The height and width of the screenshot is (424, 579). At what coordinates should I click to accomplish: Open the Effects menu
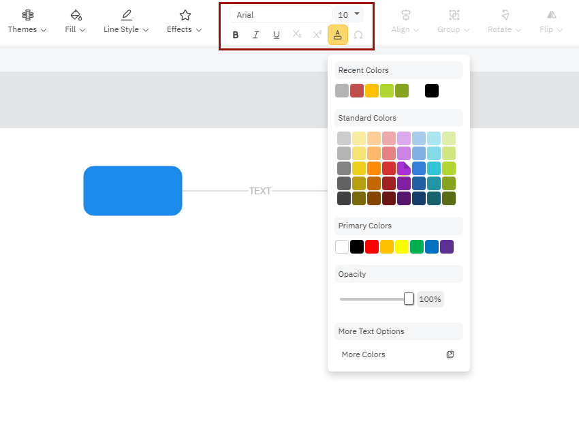[185, 22]
